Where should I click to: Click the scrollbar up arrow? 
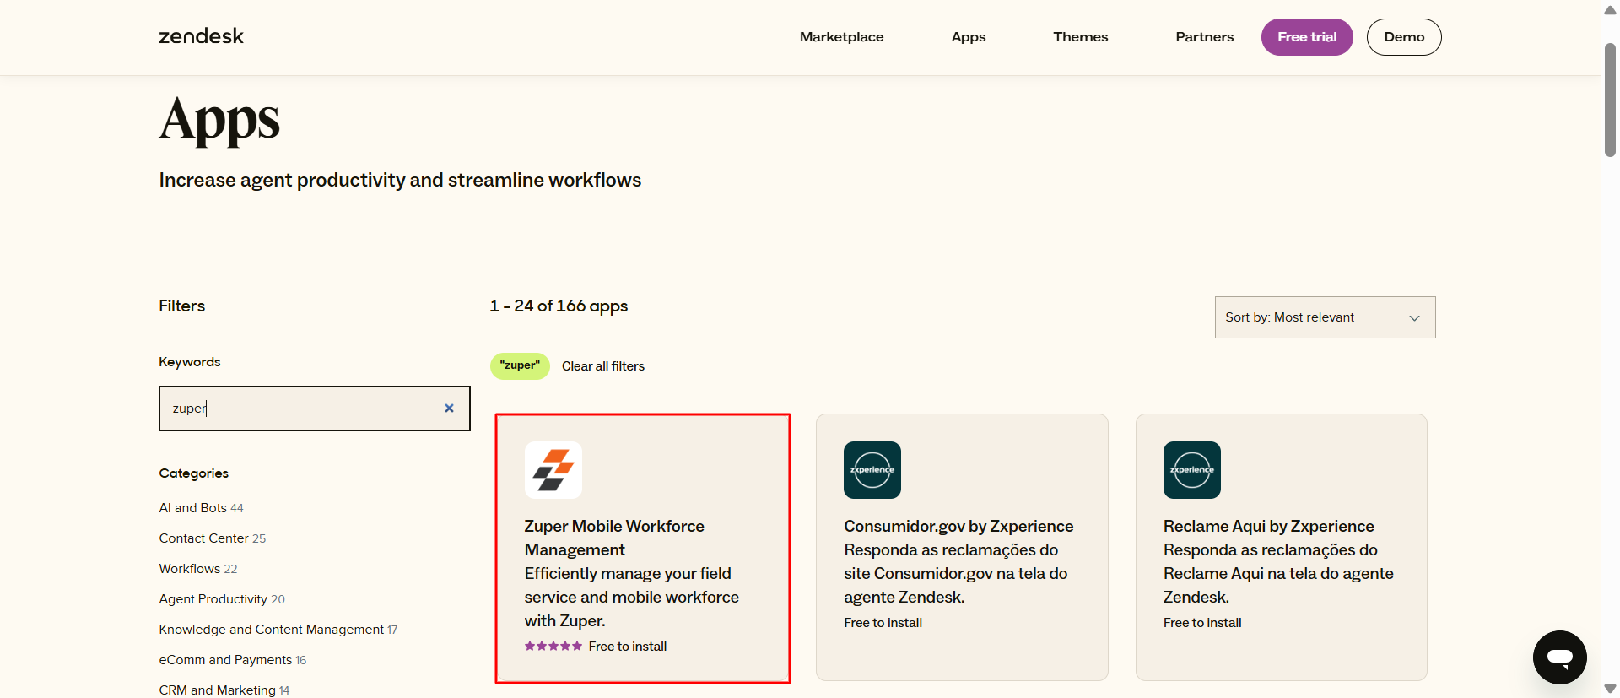point(1610,10)
